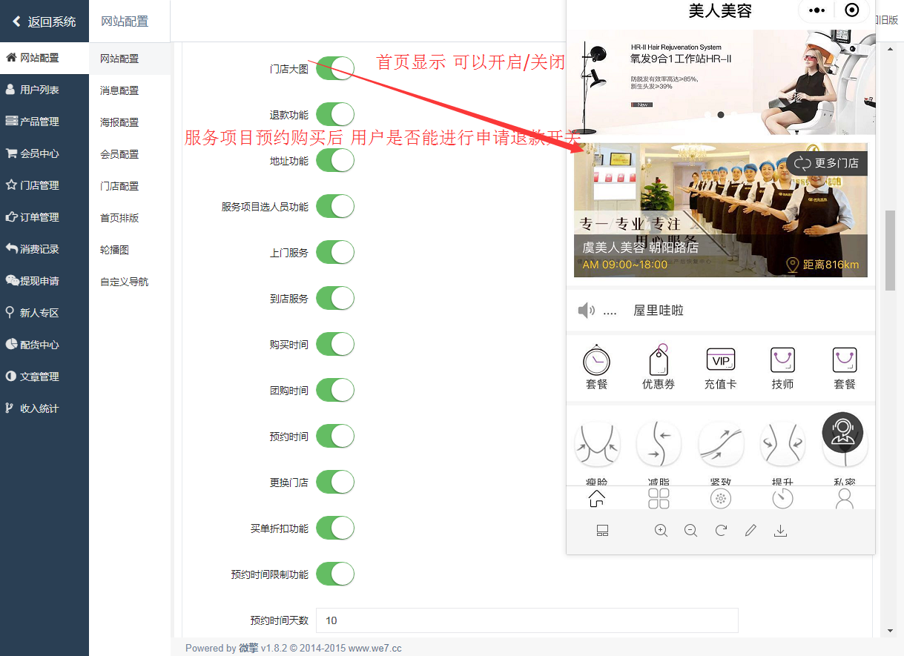Open 网站配置 in dark sidebar
The image size is (904, 656).
(x=44, y=58)
